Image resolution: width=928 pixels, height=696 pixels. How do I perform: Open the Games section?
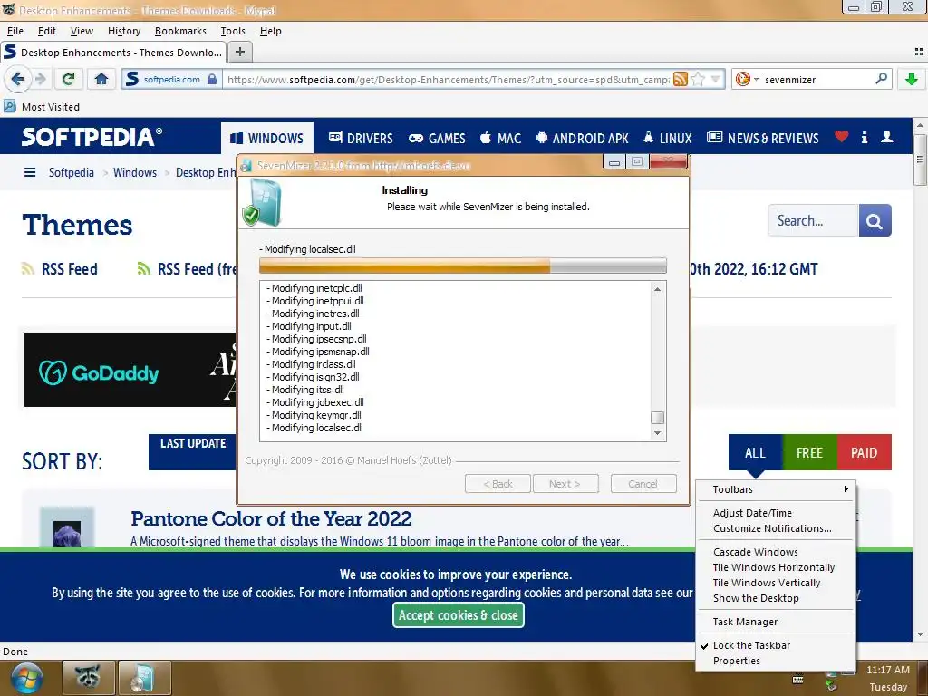point(437,138)
